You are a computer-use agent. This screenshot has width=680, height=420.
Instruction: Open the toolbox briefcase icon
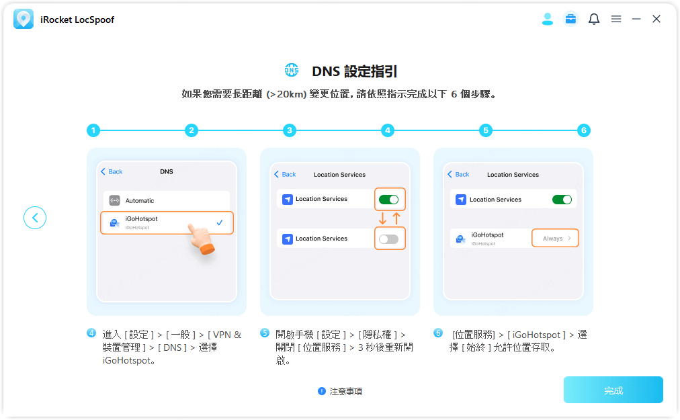[570, 19]
